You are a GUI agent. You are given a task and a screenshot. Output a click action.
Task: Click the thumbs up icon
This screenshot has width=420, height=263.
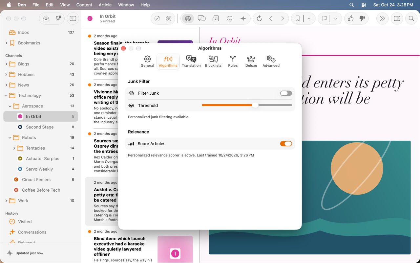point(351,19)
